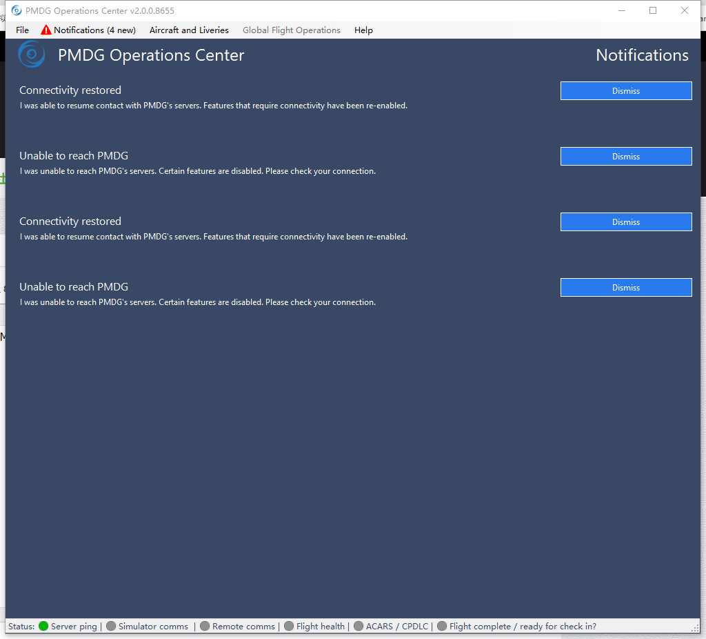This screenshot has height=639, width=706.
Task: Select the Global Flight Operations menu item
Action: (x=291, y=30)
